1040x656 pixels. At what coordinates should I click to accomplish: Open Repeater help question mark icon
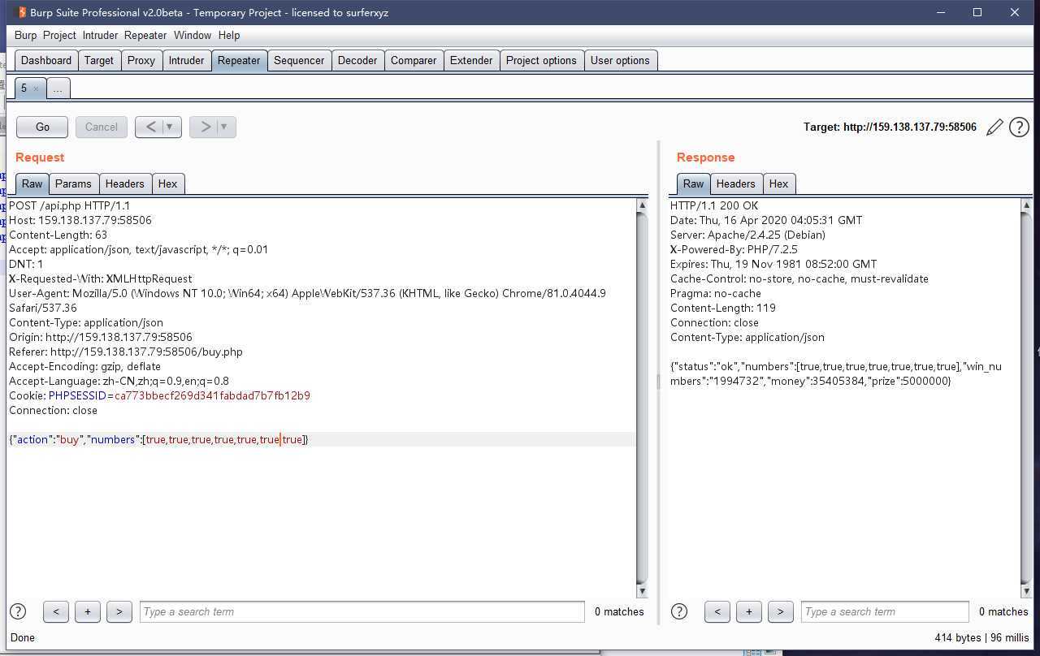[1019, 127]
